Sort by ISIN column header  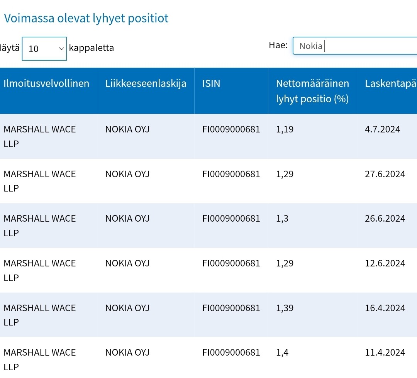click(231, 91)
